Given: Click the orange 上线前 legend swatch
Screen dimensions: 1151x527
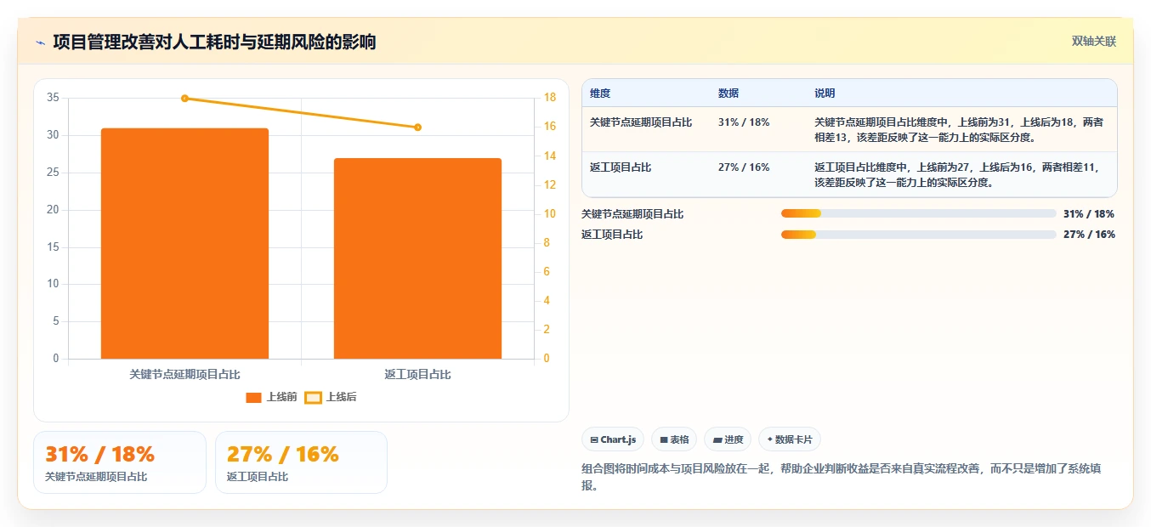Looking at the screenshot, I should (253, 397).
